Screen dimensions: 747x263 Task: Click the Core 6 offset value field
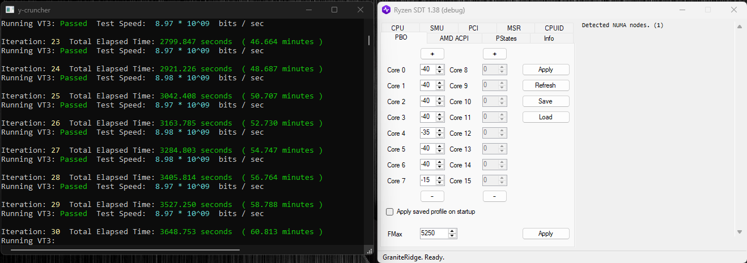428,165
